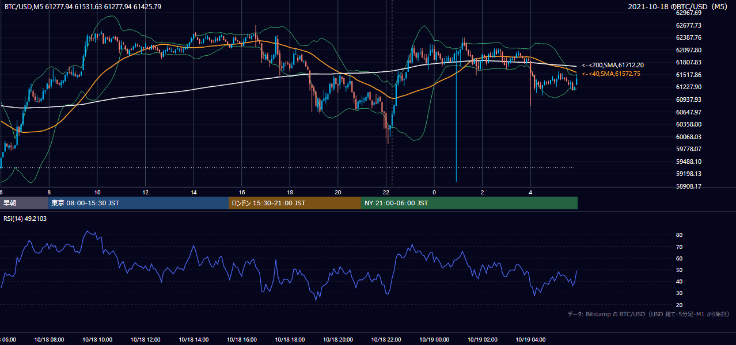
Task: Click price axis label 60068.03
Action: point(689,137)
